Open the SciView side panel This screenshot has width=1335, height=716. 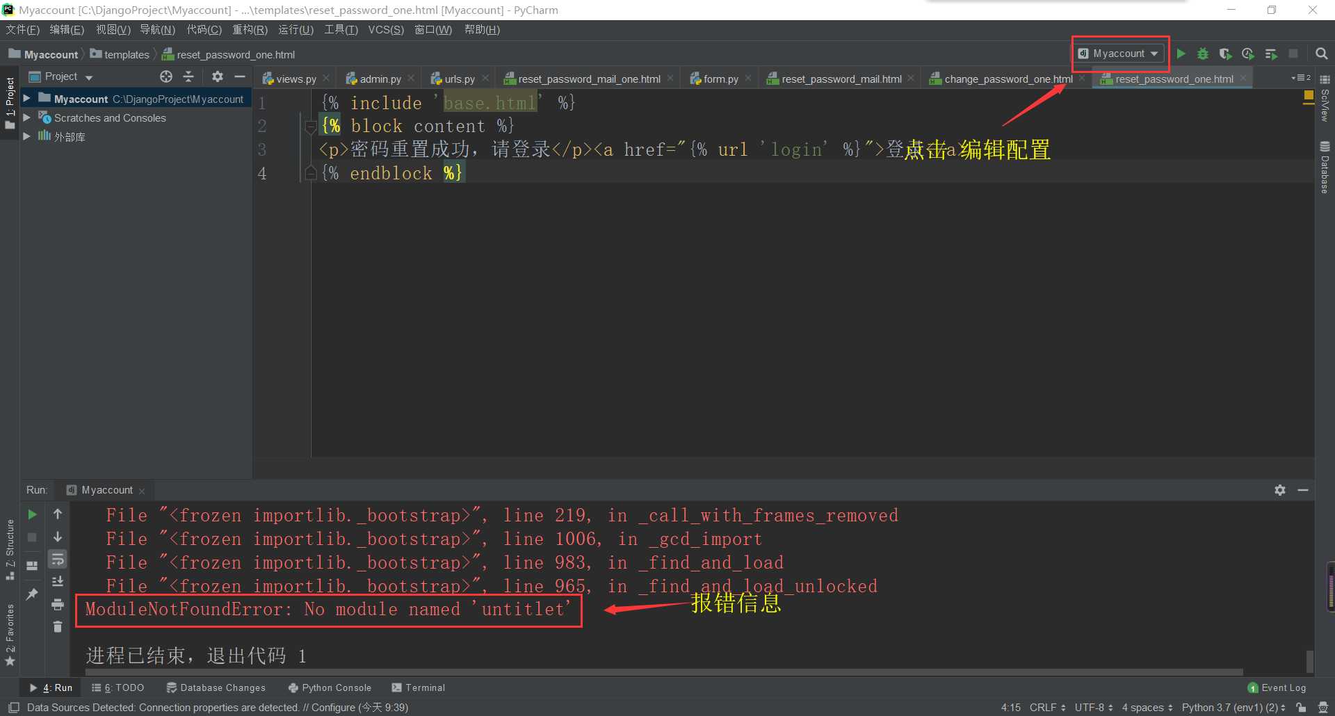pos(1325,98)
